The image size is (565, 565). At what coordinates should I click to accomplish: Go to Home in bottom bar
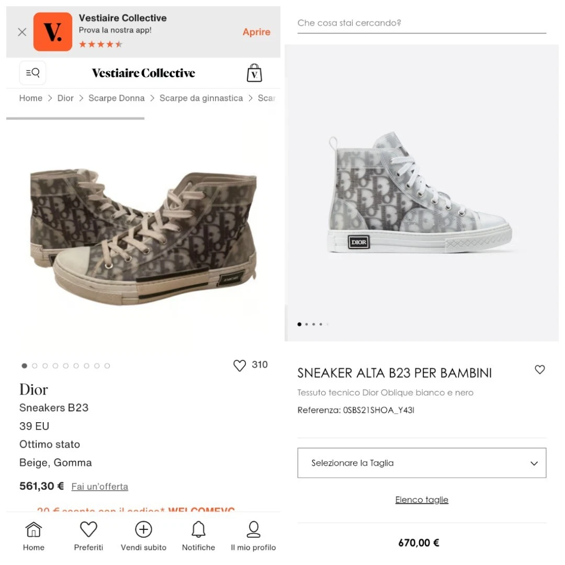pos(33,536)
